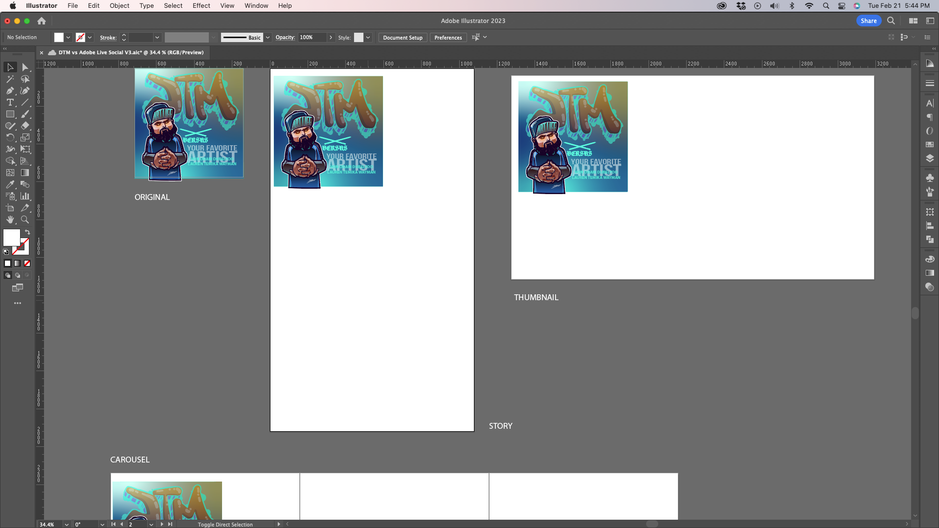Select the Slice tool
This screenshot has height=528, width=939.
(x=25, y=208)
